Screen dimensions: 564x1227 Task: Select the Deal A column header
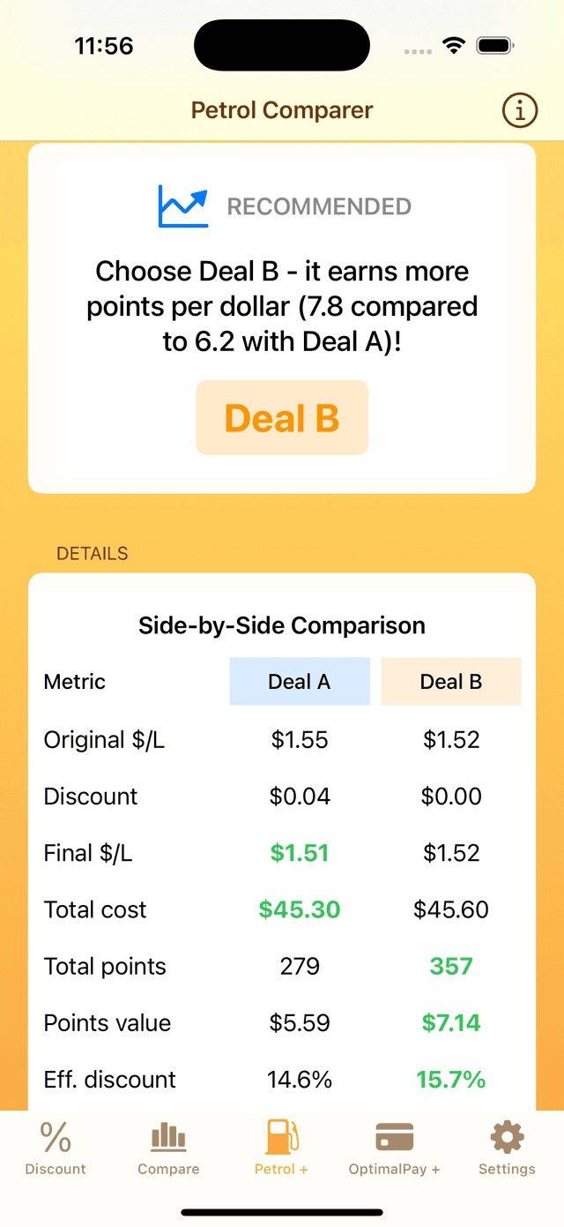click(300, 682)
